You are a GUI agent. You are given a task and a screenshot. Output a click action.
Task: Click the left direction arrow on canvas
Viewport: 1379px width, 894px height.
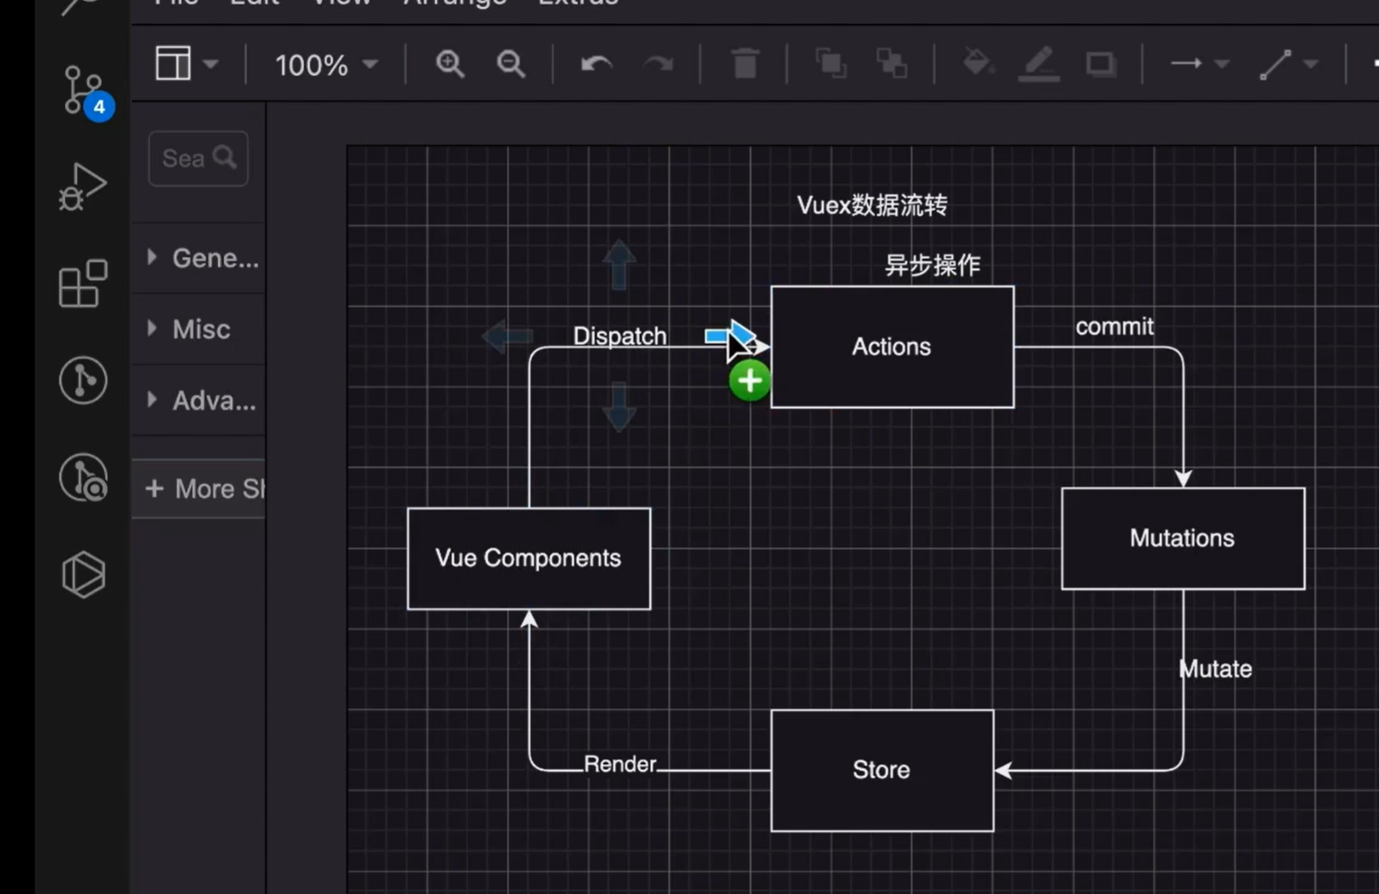[x=507, y=336]
